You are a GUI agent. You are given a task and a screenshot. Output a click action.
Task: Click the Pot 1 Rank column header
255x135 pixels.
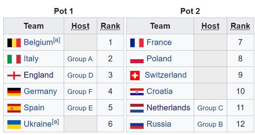pos(110,26)
